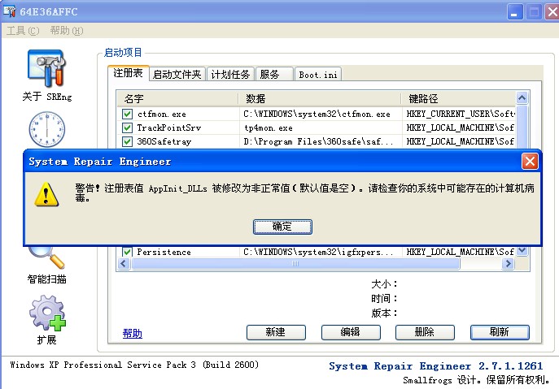Select the Persistence row name
The height and width of the screenshot is (389, 559).
164,252
